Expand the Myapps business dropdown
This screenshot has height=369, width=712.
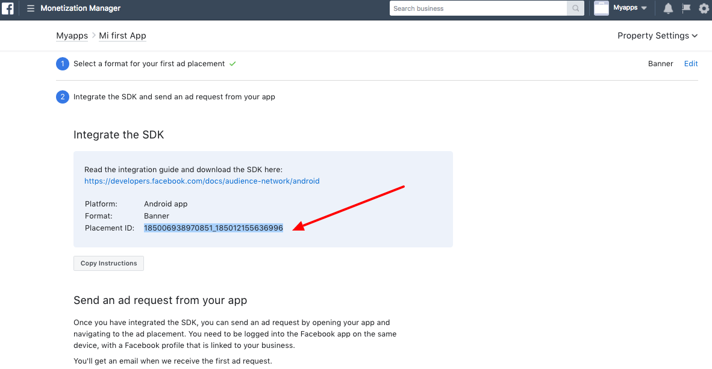tap(630, 8)
